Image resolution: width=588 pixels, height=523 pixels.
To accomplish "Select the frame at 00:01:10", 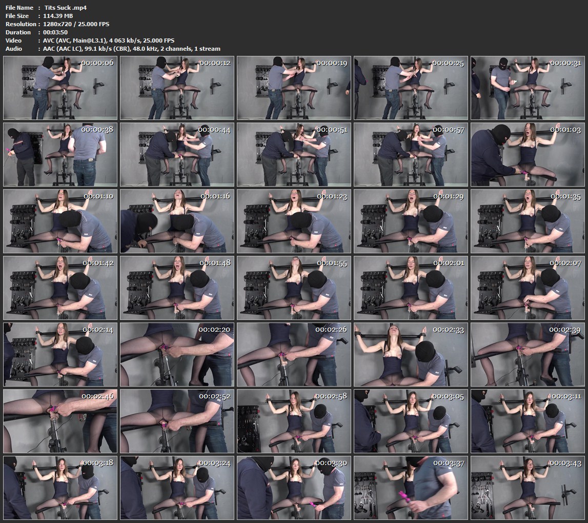I will pyautogui.click(x=60, y=222).
